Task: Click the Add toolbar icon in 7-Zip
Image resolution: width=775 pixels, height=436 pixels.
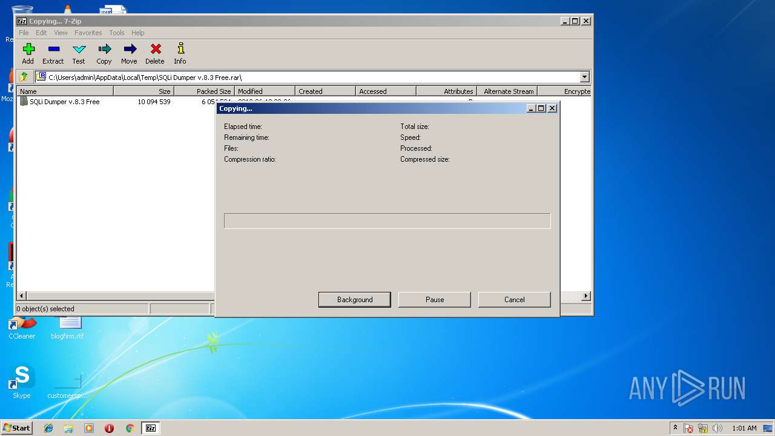Action: (x=28, y=53)
